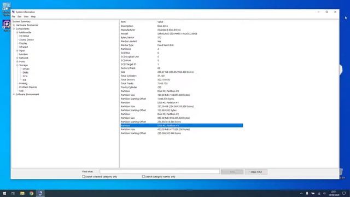The width and height of the screenshot is (350, 197).
Task: Select Drives under Storage
Action: click(x=26, y=69)
